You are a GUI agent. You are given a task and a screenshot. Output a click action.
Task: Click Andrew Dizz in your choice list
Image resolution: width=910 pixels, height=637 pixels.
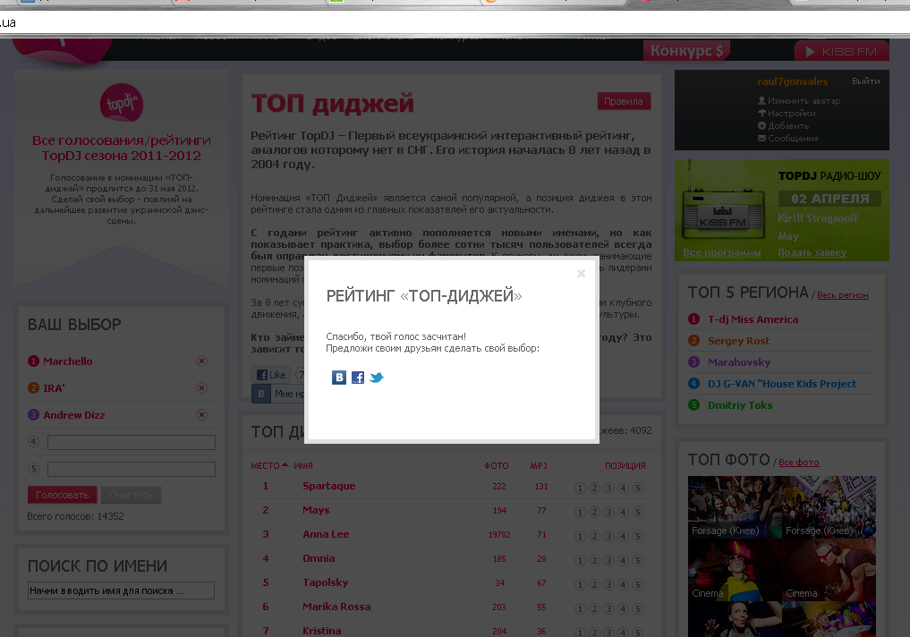click(74, 415)
